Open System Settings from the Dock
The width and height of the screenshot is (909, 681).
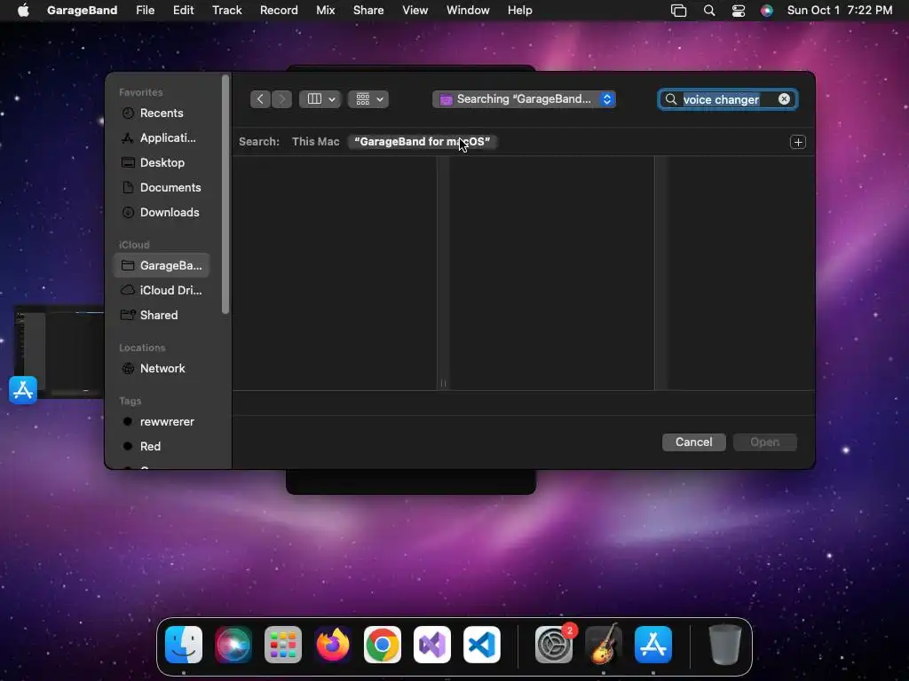[554, 645]
